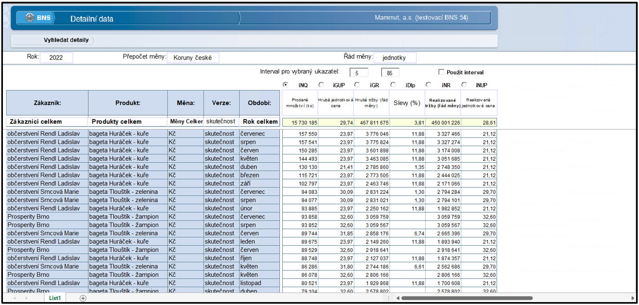This screenshot has width=639, height=305.
Task: Select the Zákazníci celkem filter cell
Action: (x=47, y=121)
